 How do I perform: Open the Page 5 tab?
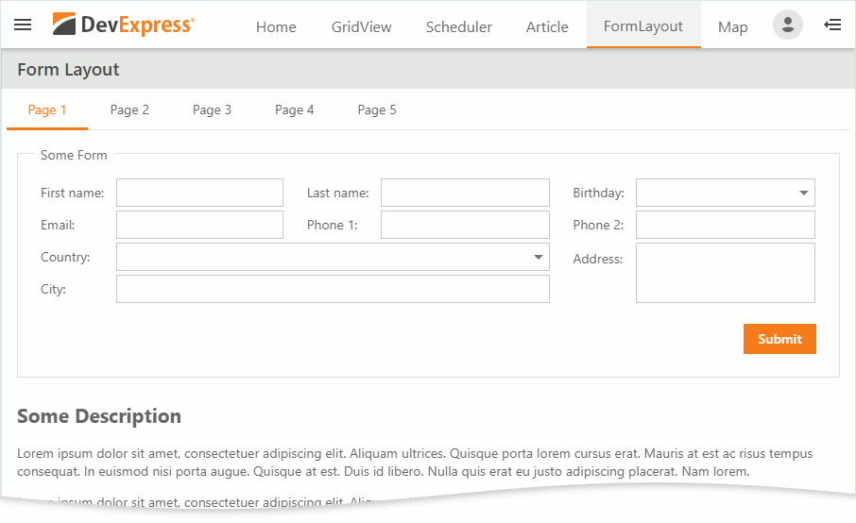pyautogui.click(x=377, y=110)
